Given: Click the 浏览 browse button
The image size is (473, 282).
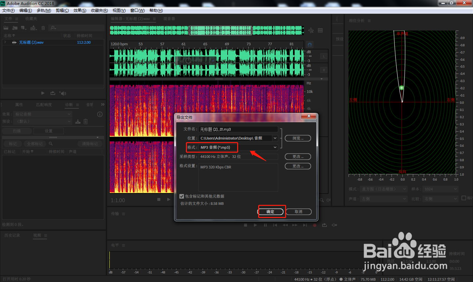Looking at the screenshot, I should coord(298,138).
